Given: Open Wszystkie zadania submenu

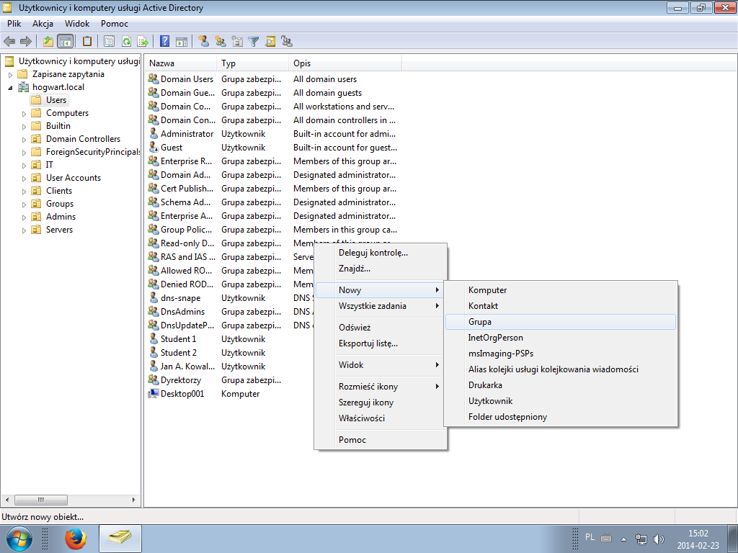Looking at the screenshot, I should click(381, 305).
